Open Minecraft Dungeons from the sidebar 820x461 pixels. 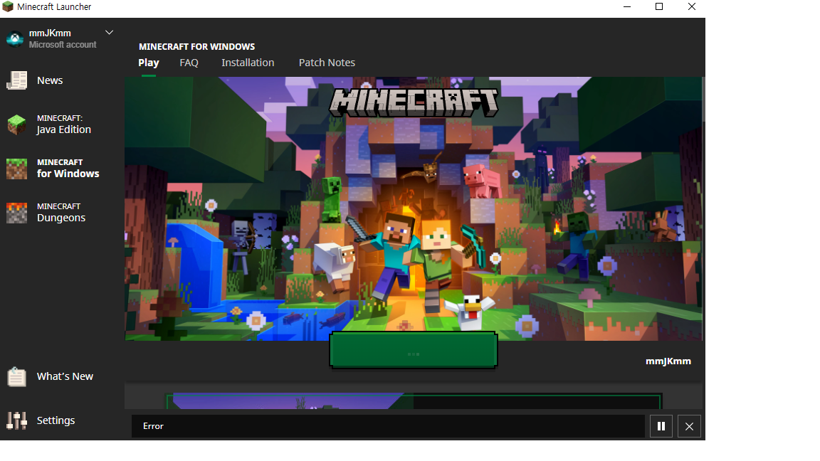pos(61,213)
